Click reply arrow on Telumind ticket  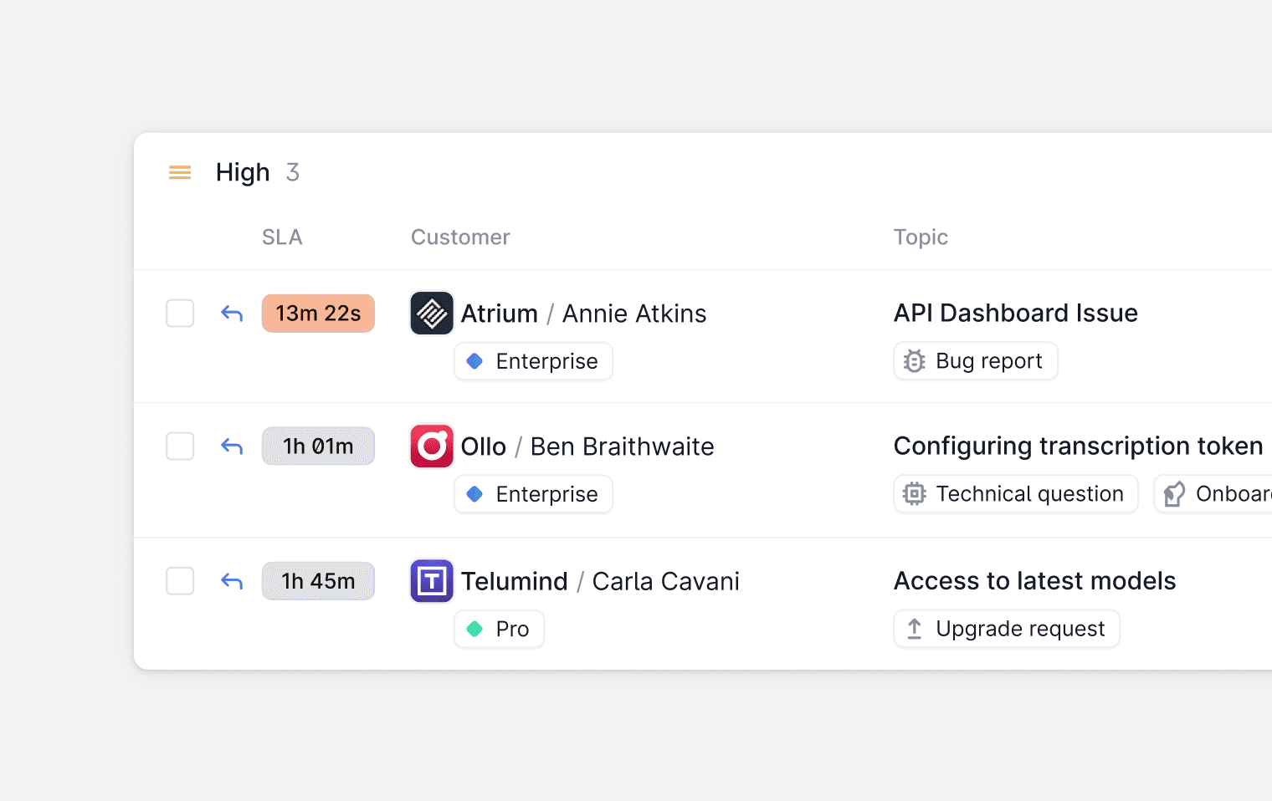click(x=232, y=581)
